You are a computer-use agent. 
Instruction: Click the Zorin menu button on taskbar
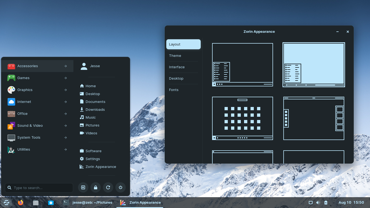tap(6, 203)
